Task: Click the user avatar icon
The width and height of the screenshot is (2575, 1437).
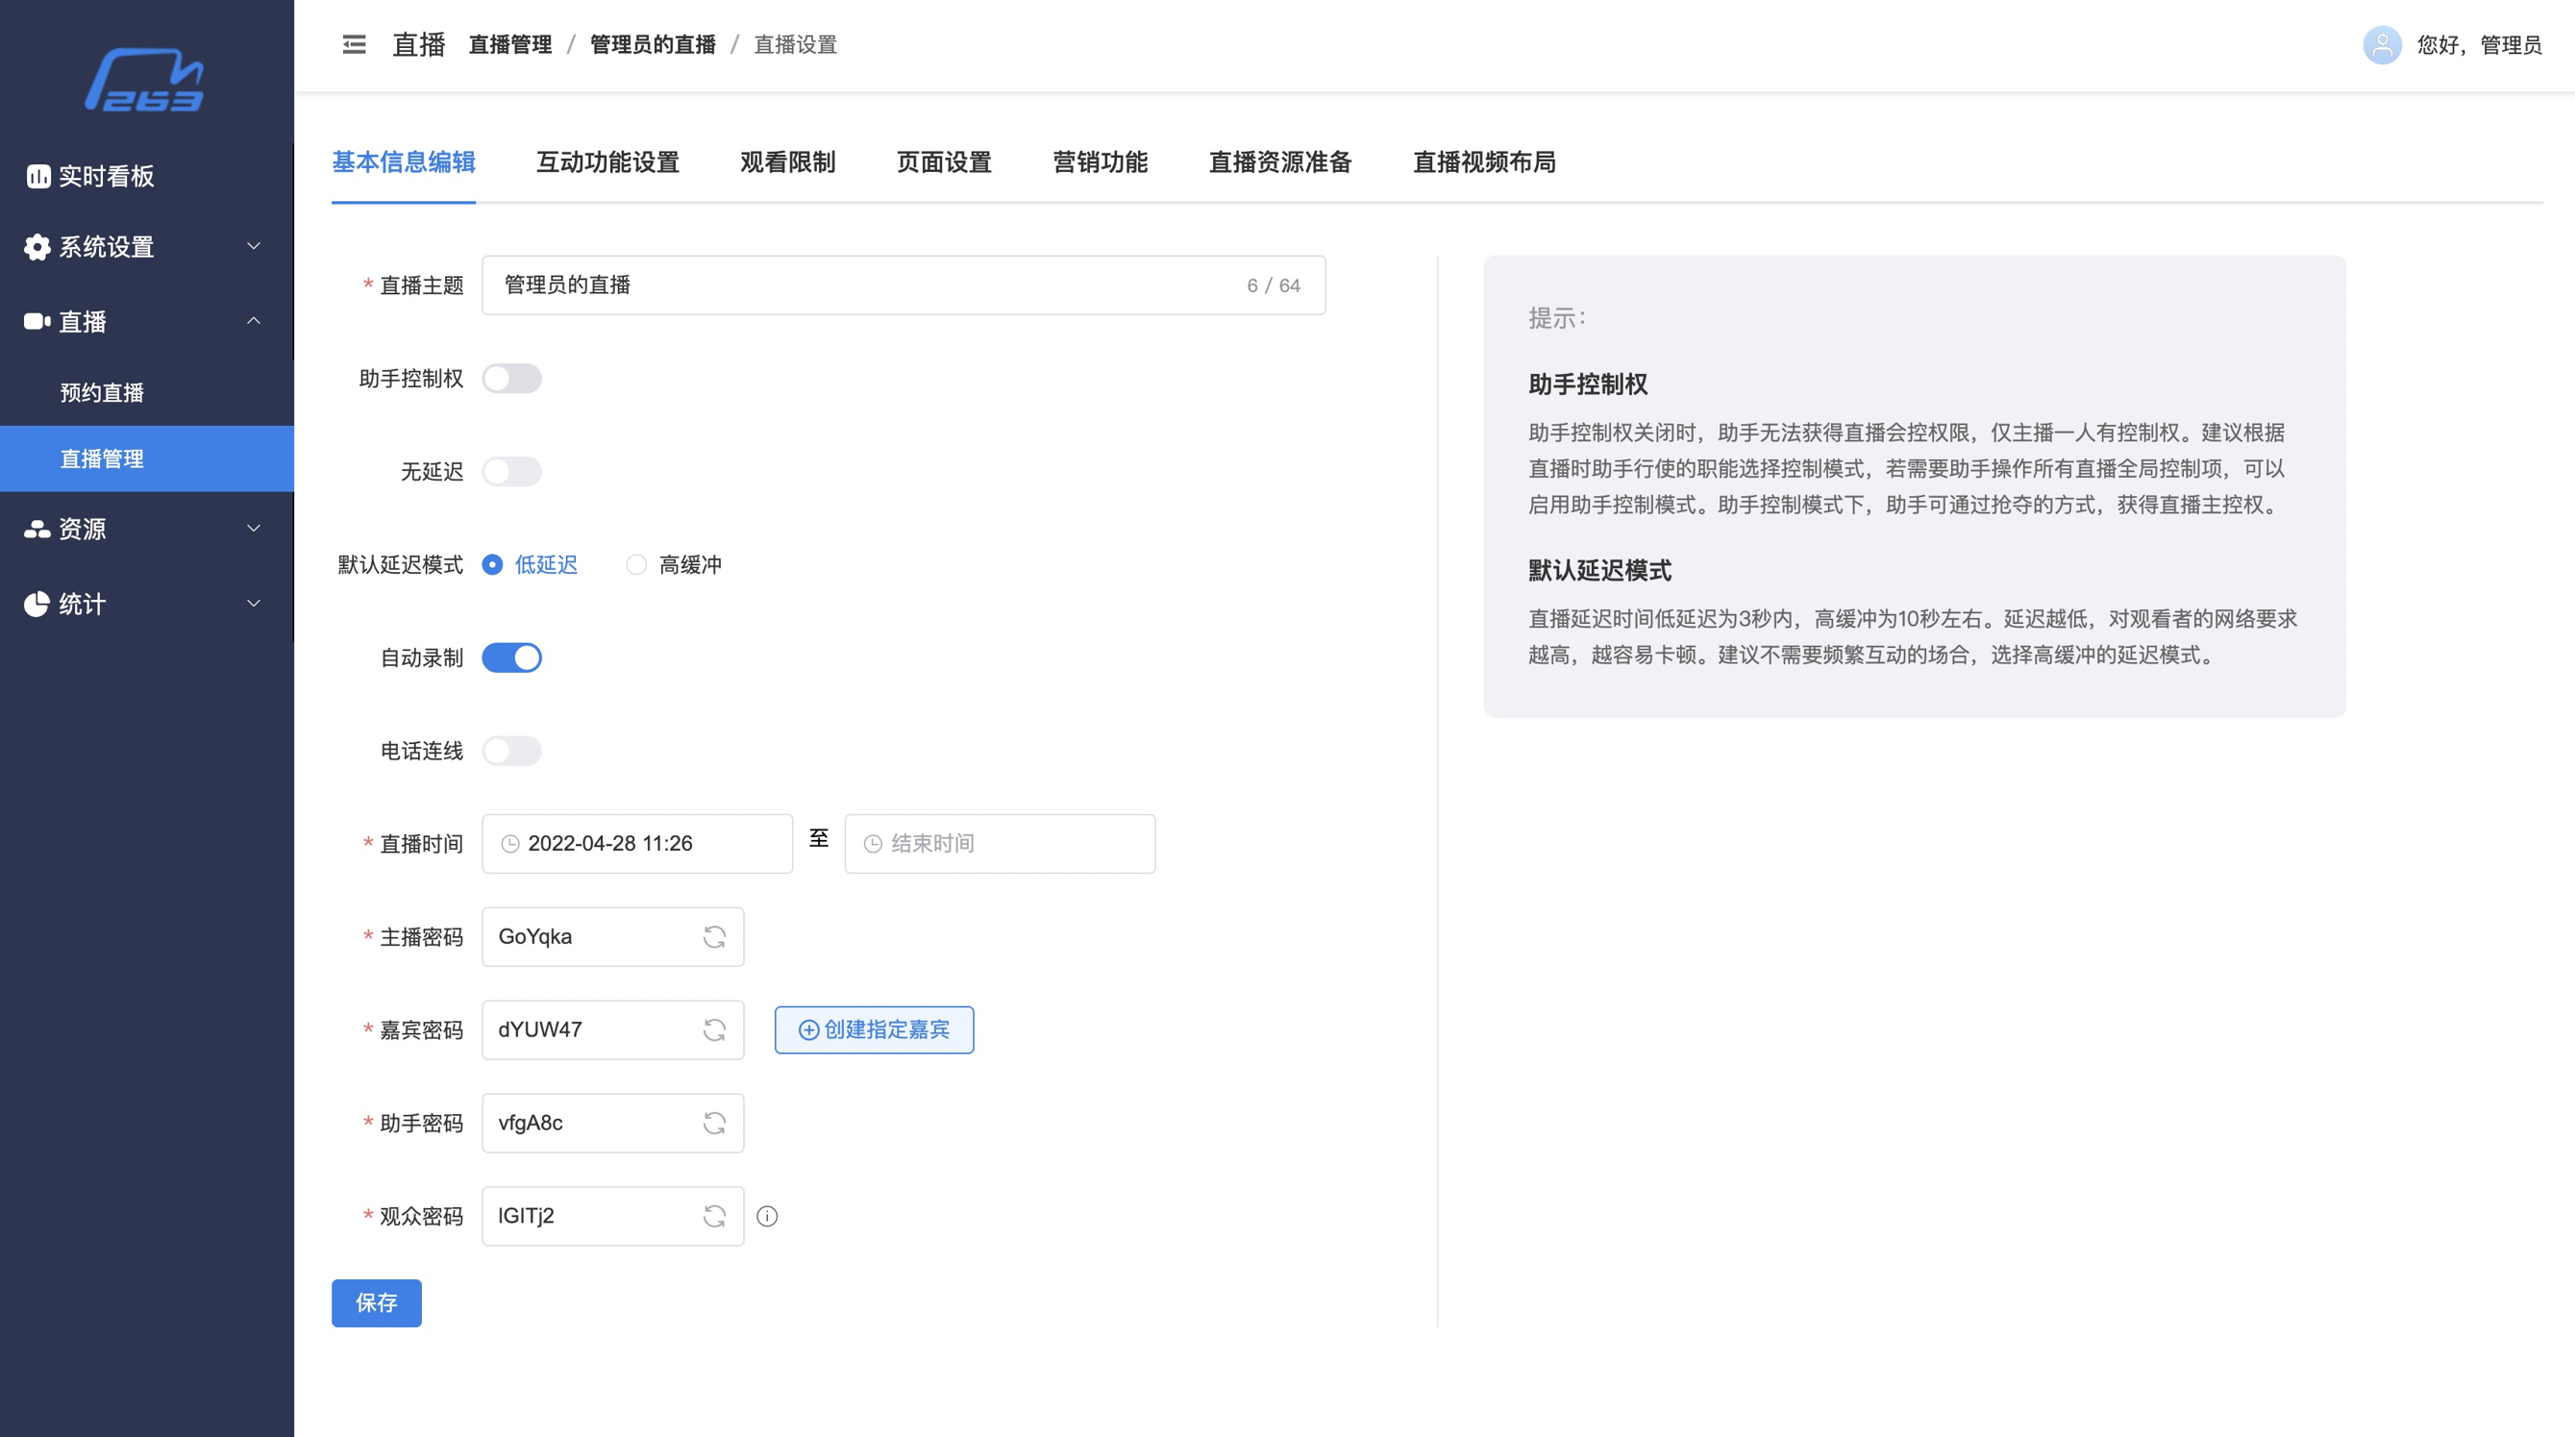Action: click(x=2381, y=45)
